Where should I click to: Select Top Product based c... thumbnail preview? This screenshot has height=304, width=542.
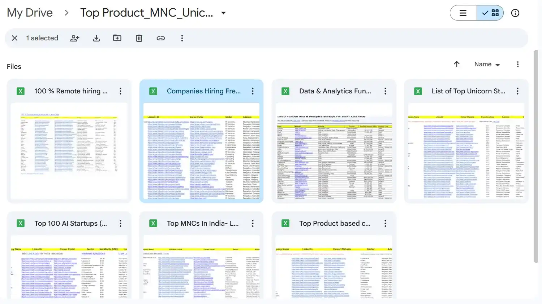[x=334, y=267]
